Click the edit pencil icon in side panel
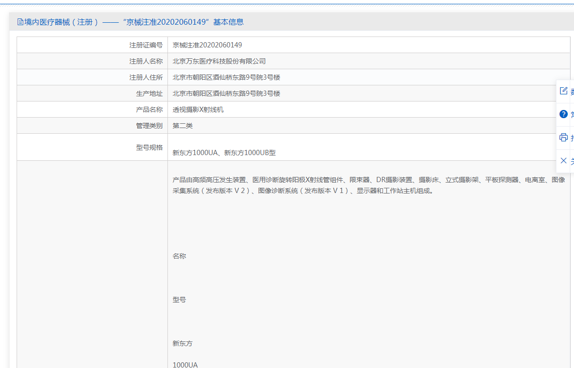 tap(564, 91)
